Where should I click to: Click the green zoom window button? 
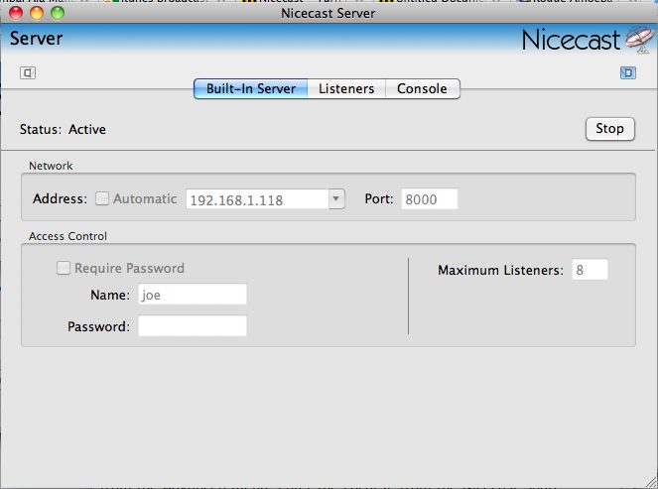tap(58, 13)
